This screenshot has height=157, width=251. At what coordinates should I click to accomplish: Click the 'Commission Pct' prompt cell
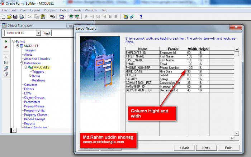[x=173, y=83]
